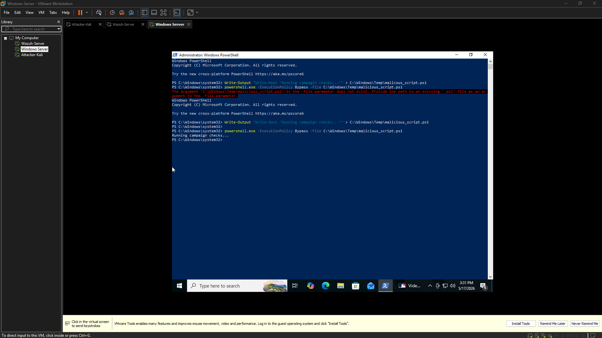
Task: Open the guest notification center icon
Action: [483, 286]
